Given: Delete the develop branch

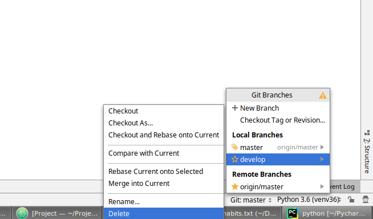Looking at the screenshot, I should click(x=164, y=213).
